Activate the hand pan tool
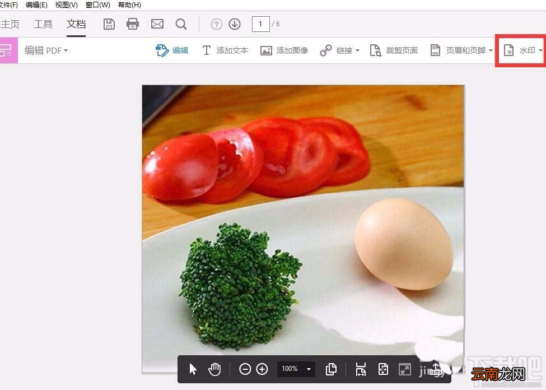The height and width of the screenshot is (390, 546). [x=214, y=369]
